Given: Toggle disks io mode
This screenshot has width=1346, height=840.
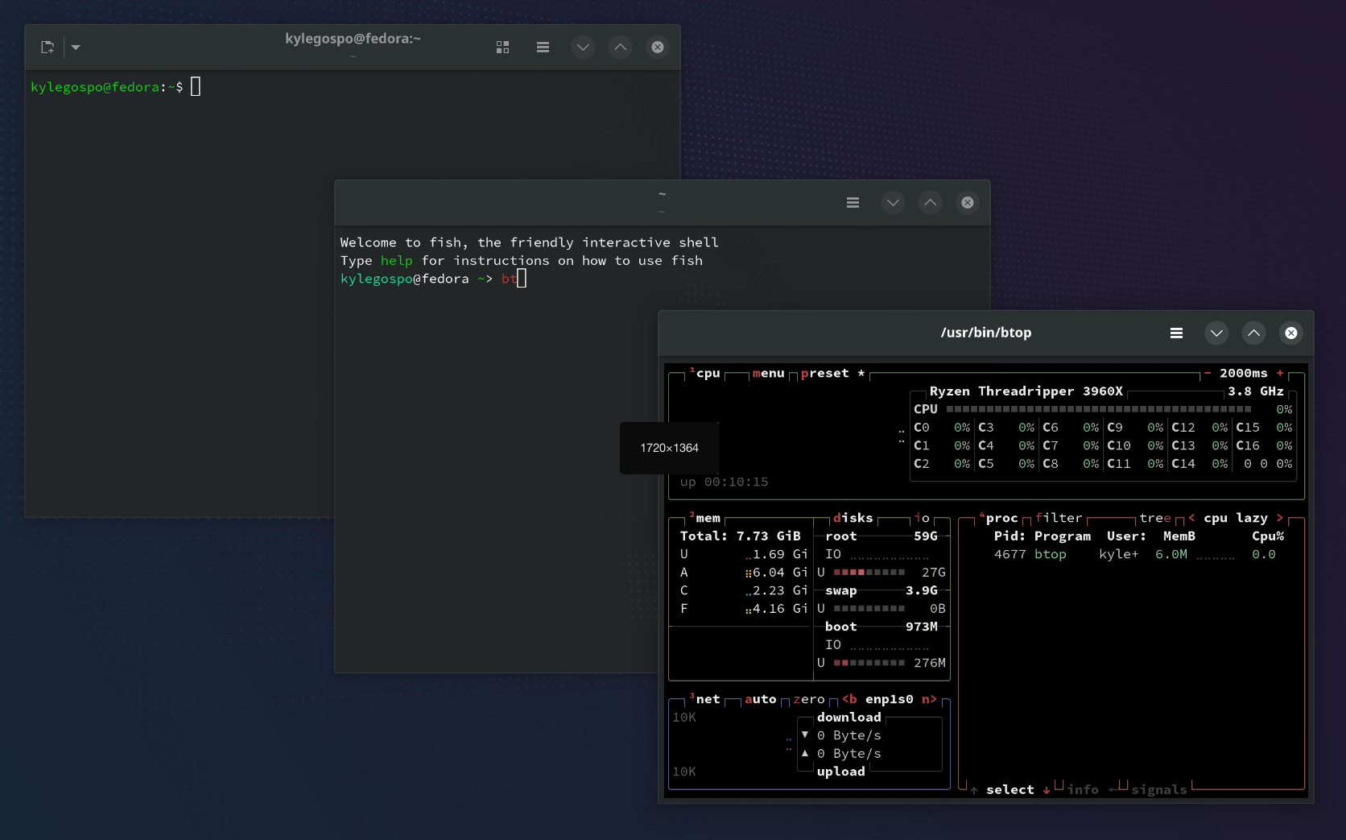Looking at the screenshot, I should pos(922,519).
